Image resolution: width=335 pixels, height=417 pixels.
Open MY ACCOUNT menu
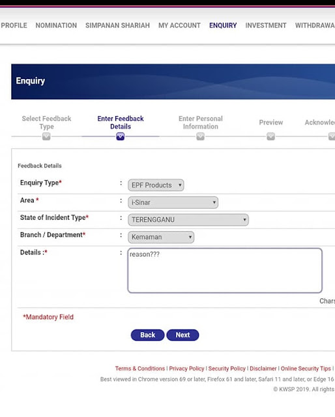[179, 25]
